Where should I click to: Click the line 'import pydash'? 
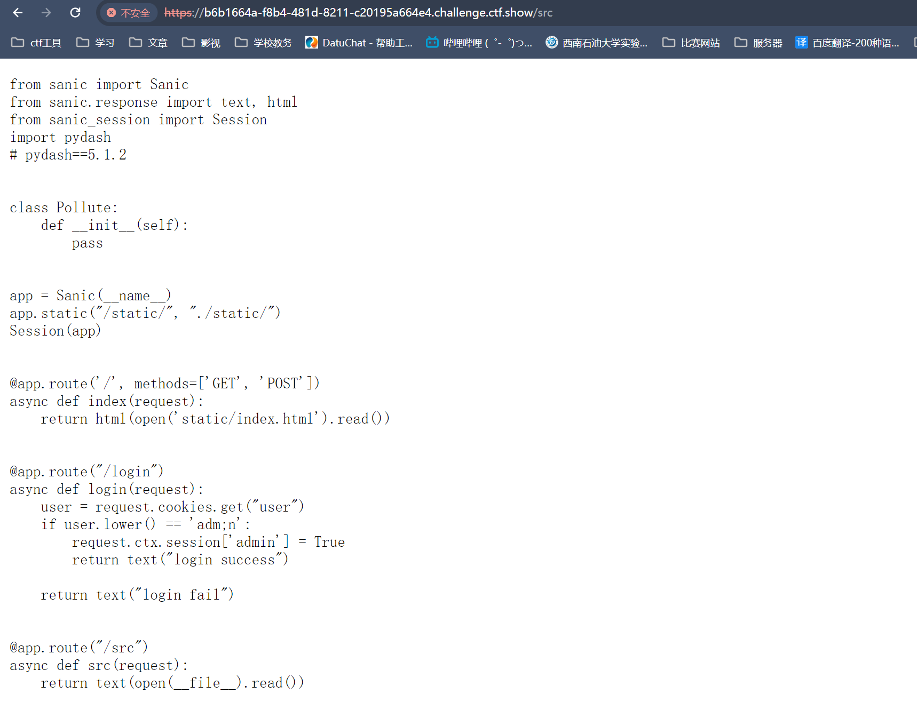[60, 137]
